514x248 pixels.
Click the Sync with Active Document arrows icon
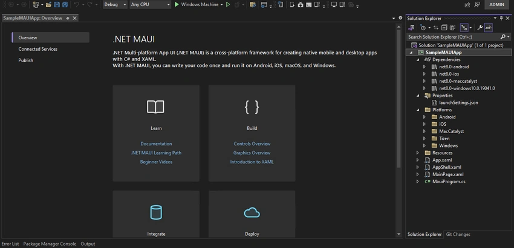point(435,28)
